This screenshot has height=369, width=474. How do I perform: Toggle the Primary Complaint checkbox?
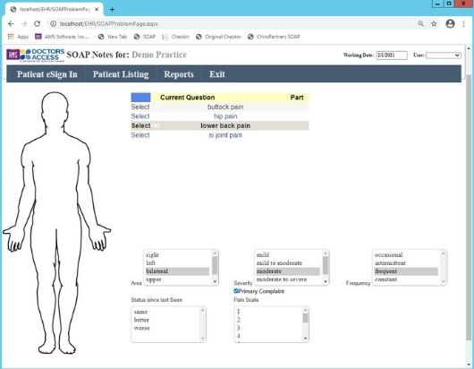tap(236, 291)
